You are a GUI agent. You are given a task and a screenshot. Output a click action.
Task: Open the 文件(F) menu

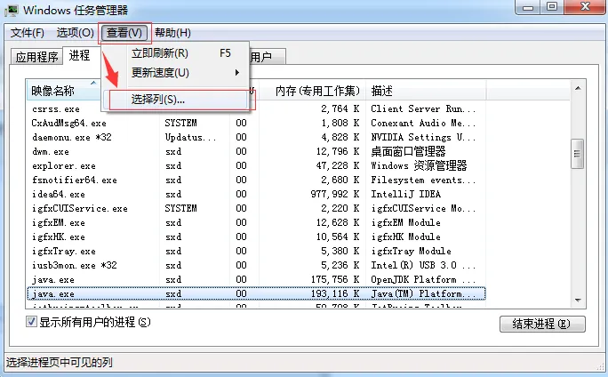[27, 33]
